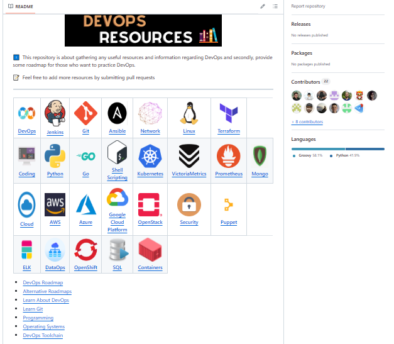Open the first contributor avatar
394x344 pixels.
(x=297, y=96)
